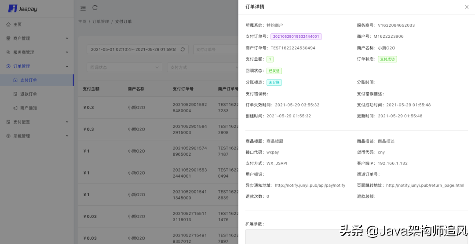Click order number 20210529015411345000 in table

(x=190, y=195)
